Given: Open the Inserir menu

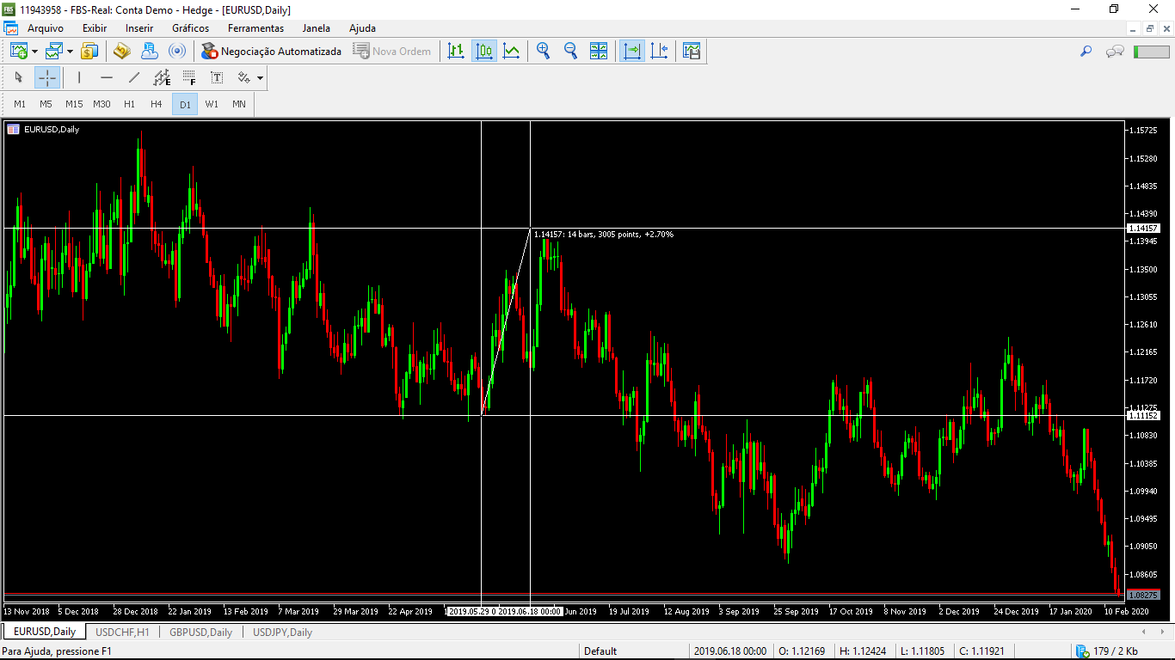Looking at the screenshot, I should pyautogui.click(x=139, y=28).
